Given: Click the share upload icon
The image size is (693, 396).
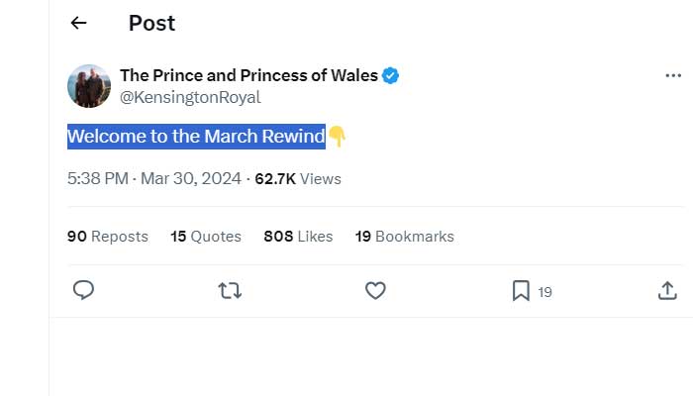Looking at the screenshot, I should click(668, 290).
